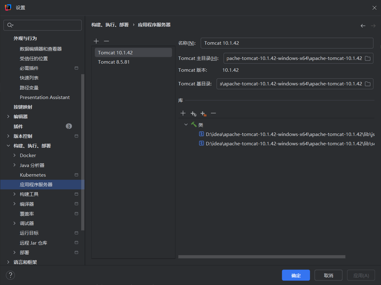381x285 pixels.
Task: Browse for the Tomcat 主目录 folder
Action: [x=368, y=58]
